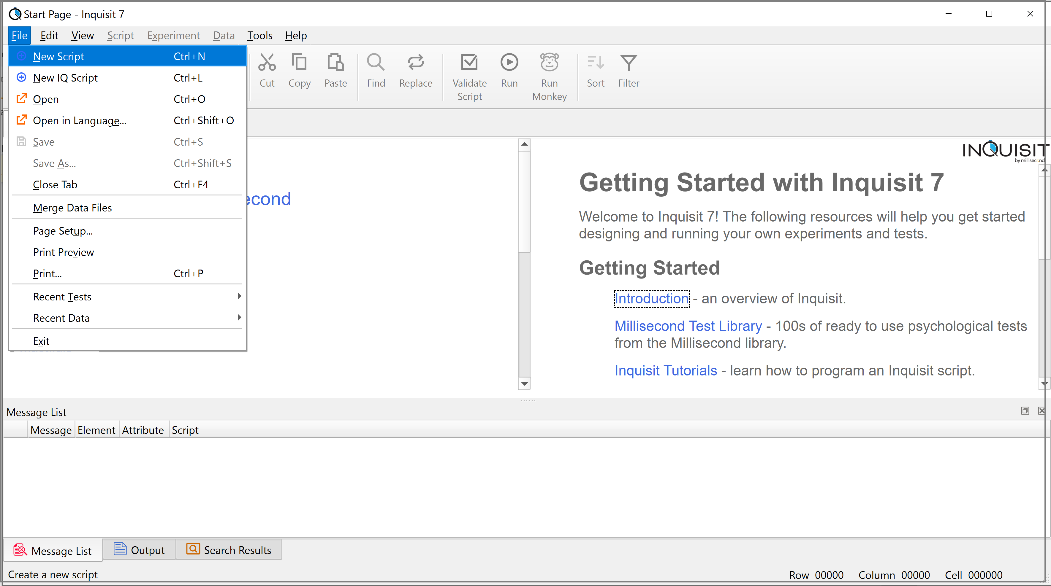
Task: Switch to Search Results tab
Action: click(229, 550)
